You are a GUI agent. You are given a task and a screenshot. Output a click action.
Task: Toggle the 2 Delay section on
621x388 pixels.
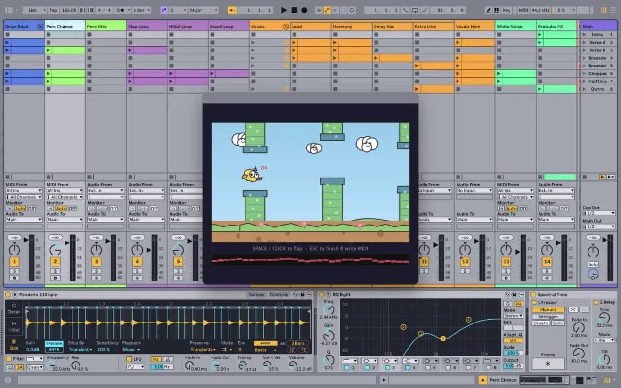click(596, 302)
